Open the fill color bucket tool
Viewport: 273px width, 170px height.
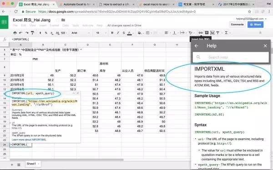(x=139, y=33)
